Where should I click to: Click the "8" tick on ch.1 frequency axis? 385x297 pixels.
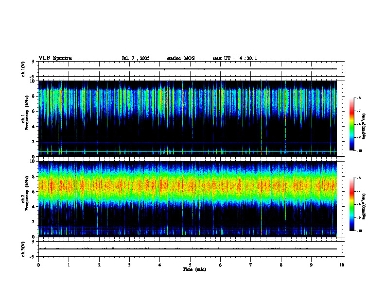pos(34,96)
